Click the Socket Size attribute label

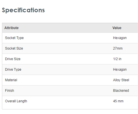pyautogui.click(x=14, y=48)
